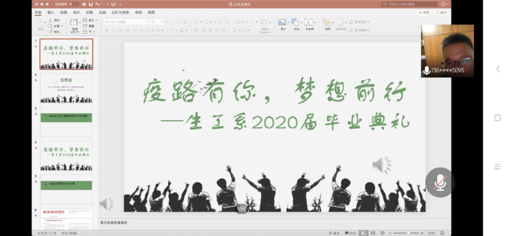The width and height of the screenshot is (512, 236).
Task: Open the Arrange icon in ribbon
Action: point(327,22)
